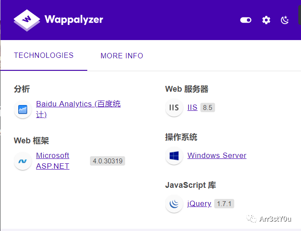301x231 pixels.
Task: Click the ASP.NET version badge 4.0.30319
Action: pyautogui.click(x=107, y=161)
